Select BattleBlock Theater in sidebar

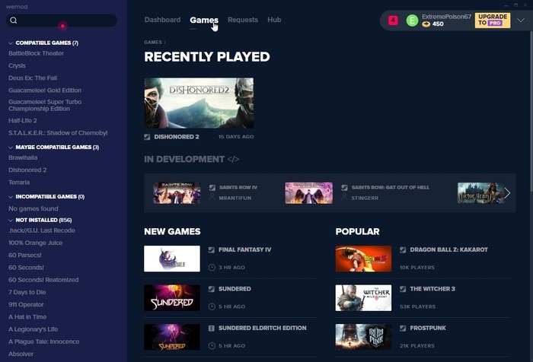[36, 53]
